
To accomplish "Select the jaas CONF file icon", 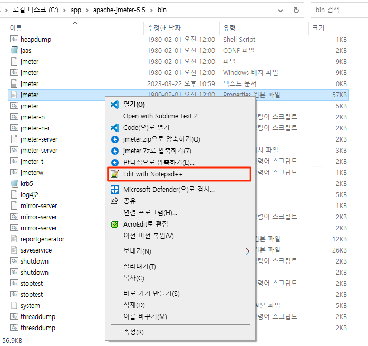I will point(14,50).
